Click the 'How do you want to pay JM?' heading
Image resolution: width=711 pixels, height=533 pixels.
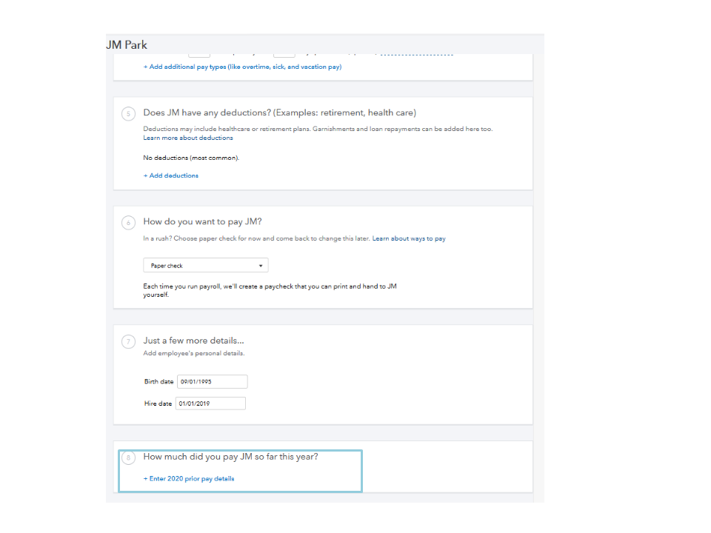tap(202, 221)
